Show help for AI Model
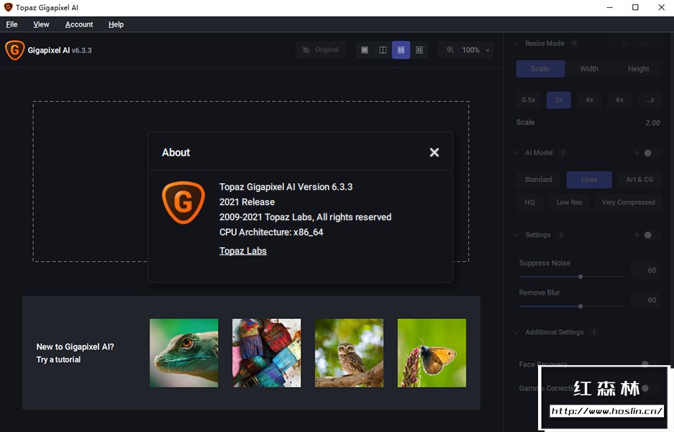The height and width of the screenshot is (432, 674). coord(563,153)
